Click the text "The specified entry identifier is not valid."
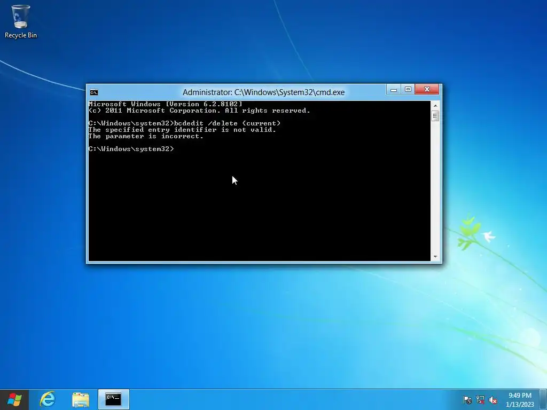The width and height of the screenshot is (547, 410). pos(182,130)
